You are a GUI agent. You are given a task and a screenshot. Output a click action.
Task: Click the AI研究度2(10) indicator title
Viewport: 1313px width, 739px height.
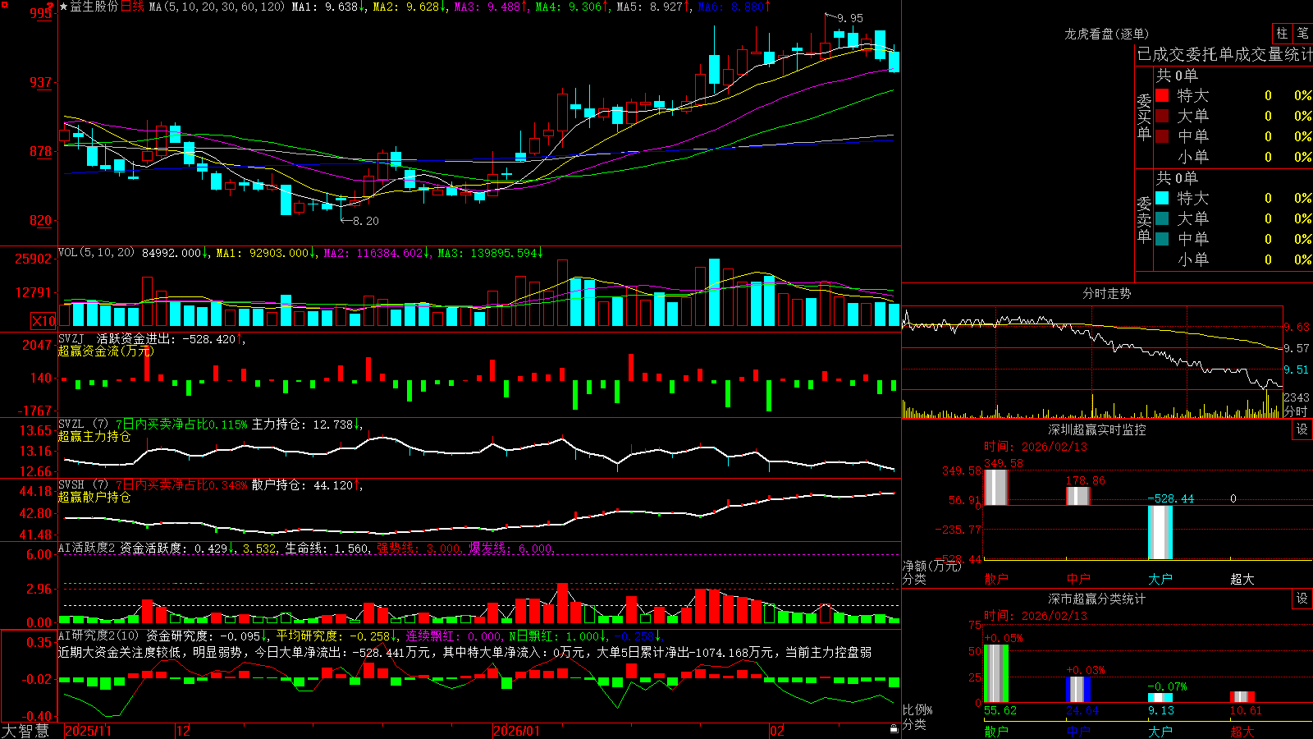coord(98,636)
